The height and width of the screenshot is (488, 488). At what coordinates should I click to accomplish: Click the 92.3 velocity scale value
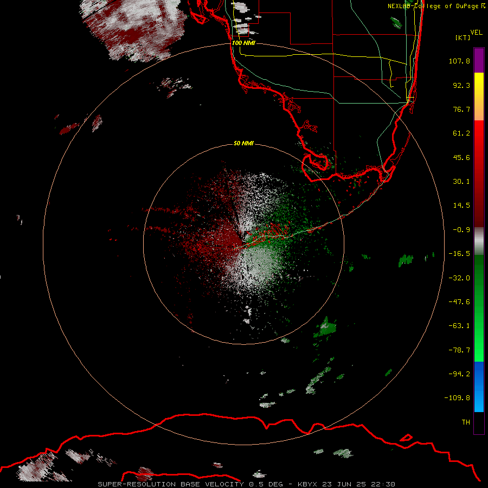tap(461, 85)
